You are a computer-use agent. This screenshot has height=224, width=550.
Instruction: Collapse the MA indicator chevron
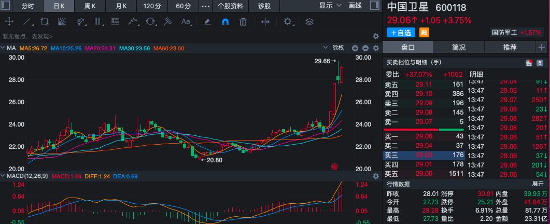[4, 48]
